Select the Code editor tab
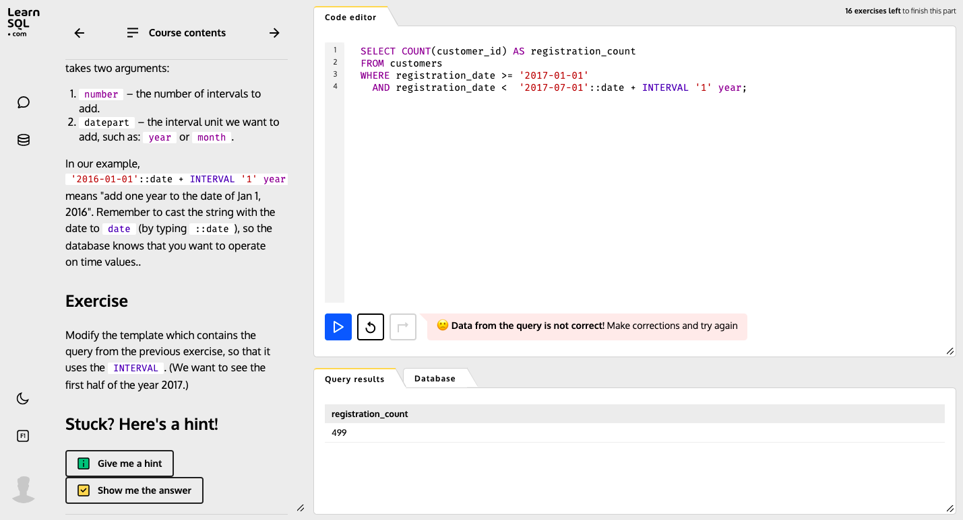The image size is (963, 520). [350, 17]
